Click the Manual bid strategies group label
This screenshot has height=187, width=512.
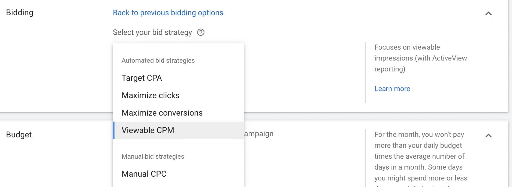click(153, 156)
